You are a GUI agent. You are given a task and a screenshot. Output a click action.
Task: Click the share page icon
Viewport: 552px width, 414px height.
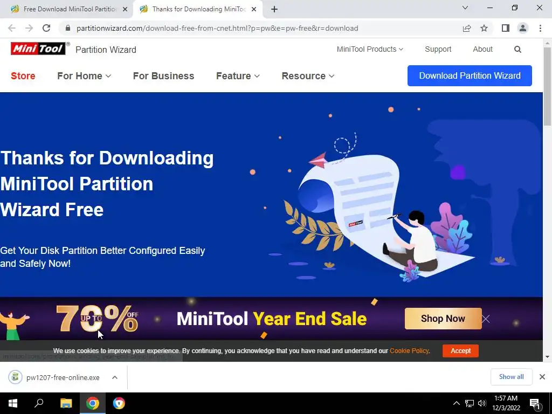(x=466, y=28)
